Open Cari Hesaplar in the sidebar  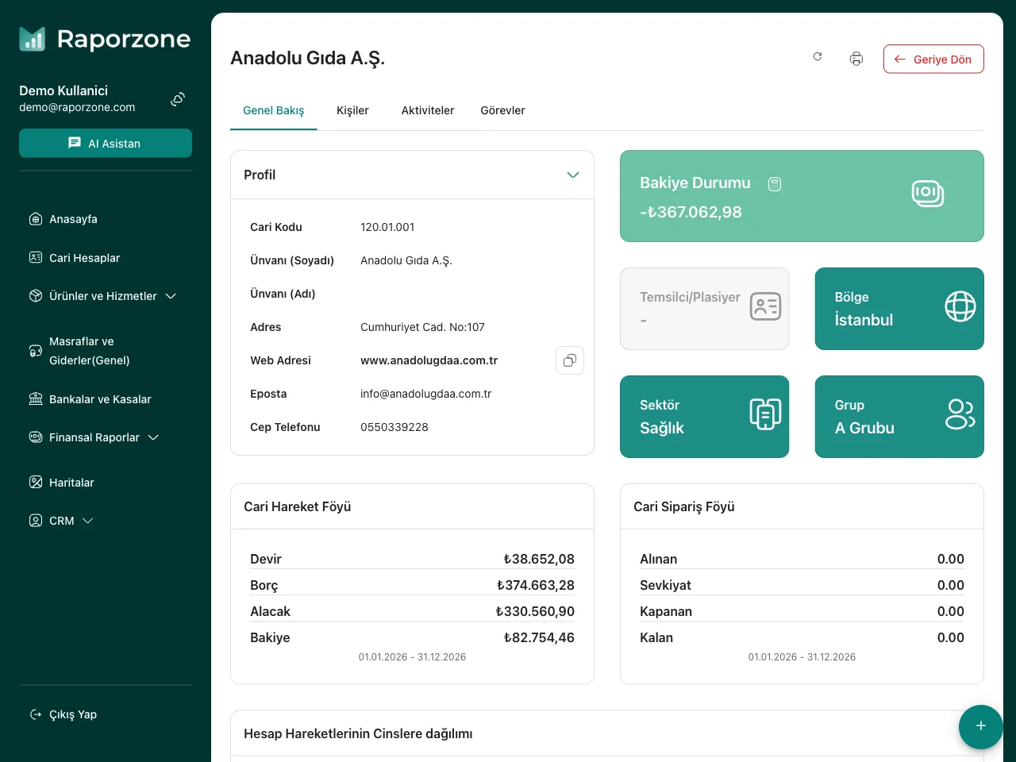pyautogui.click(x=84, y=258)
